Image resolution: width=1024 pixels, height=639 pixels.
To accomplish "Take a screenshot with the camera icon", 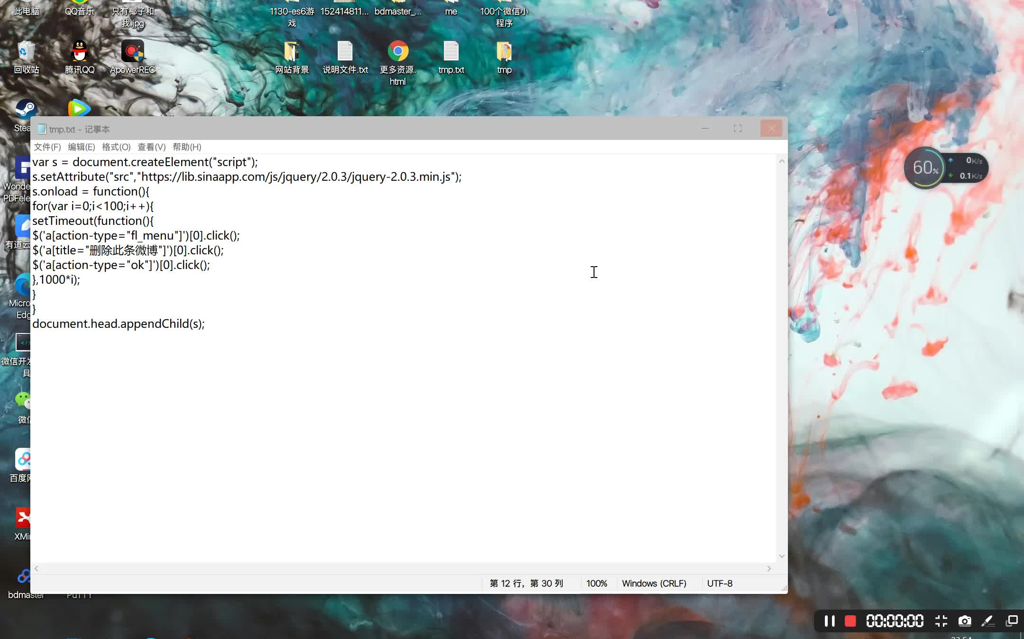I will coord(965,621).
